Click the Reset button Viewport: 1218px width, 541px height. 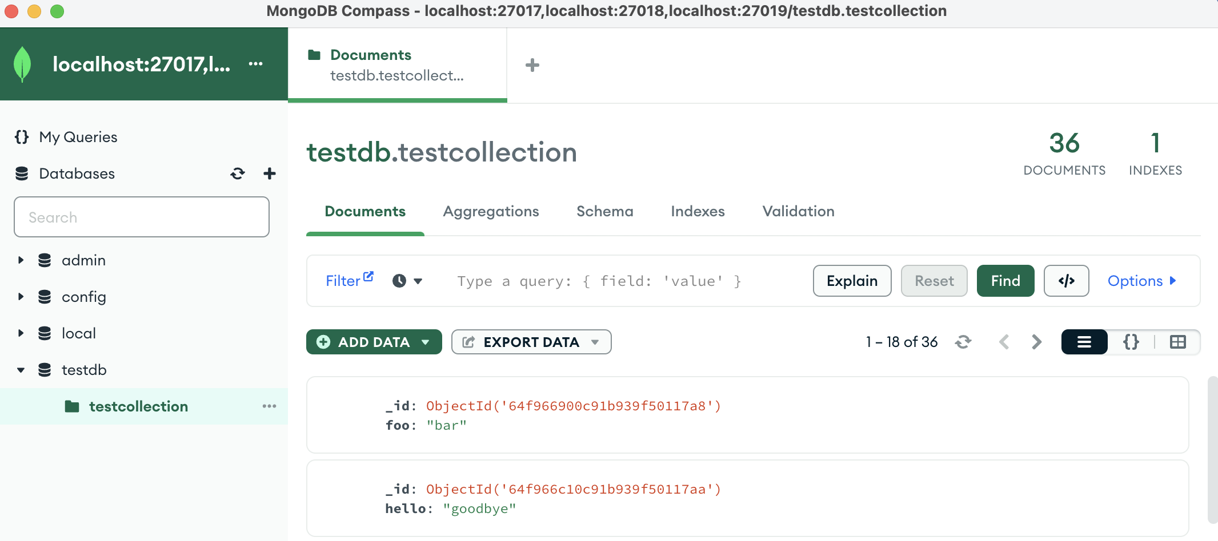pyautogui.click(x=934, y=281)
